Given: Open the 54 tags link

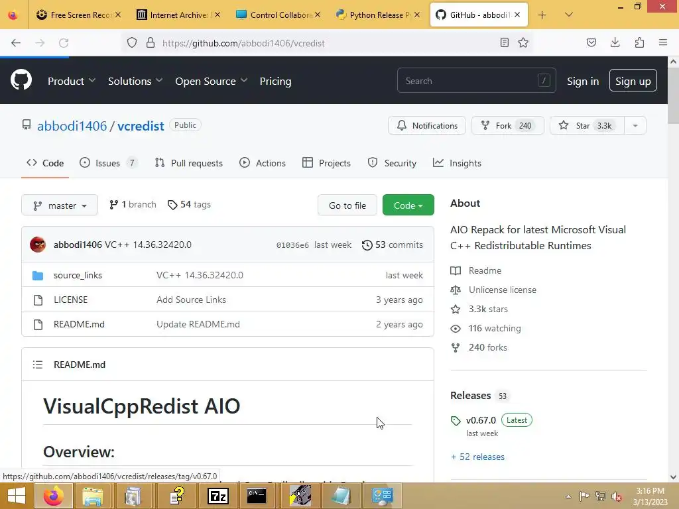Looking at the screenshot, I should 189,204.
